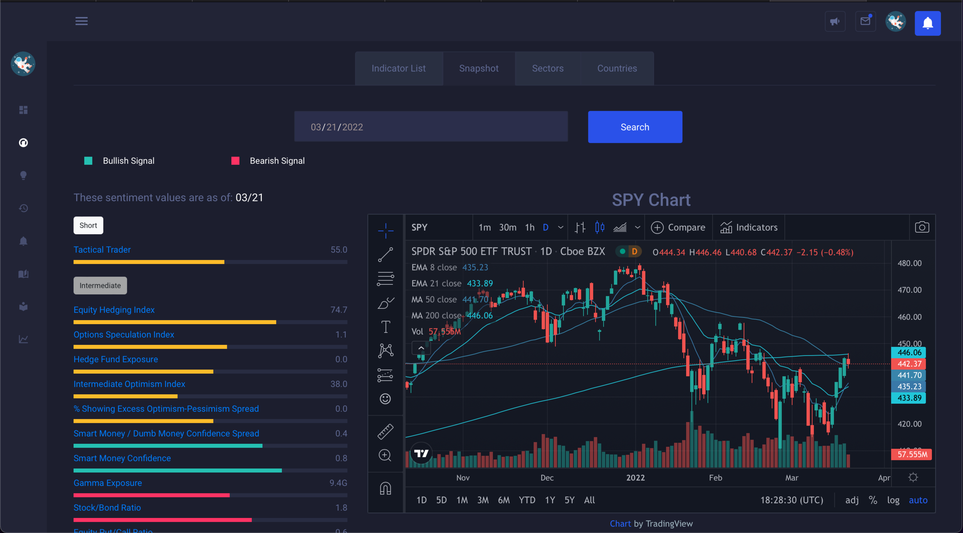Select the ruler measure tool
963x533 pixels.
385,431
